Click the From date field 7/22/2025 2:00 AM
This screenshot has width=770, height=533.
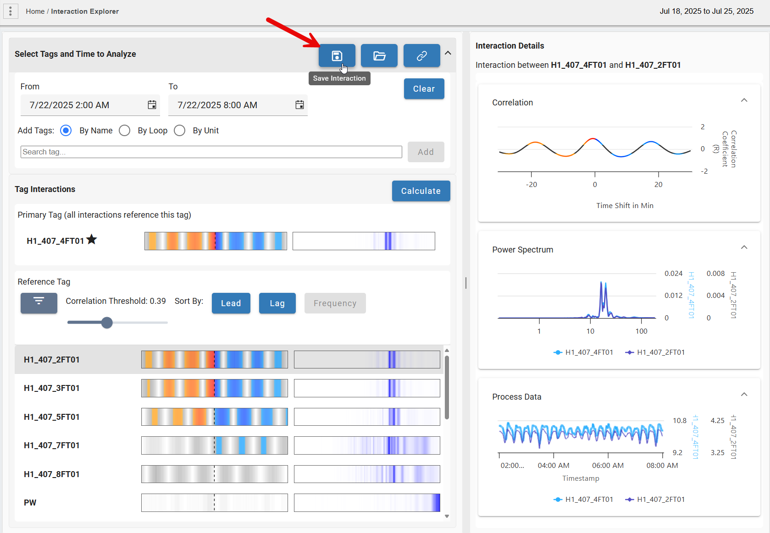click(x=90, y=105)
